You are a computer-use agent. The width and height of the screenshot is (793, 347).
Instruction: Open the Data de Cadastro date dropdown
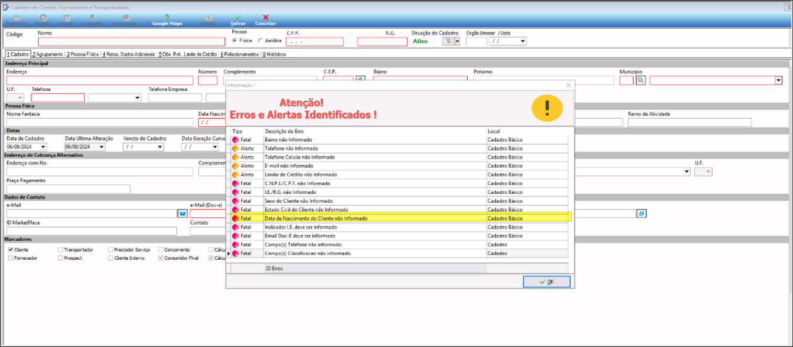coord(42,147)
